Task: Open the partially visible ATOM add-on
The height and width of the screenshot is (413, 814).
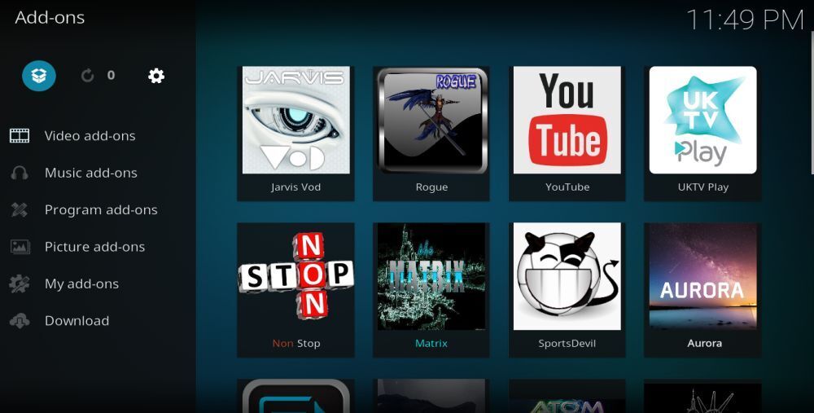Action: 567,397
